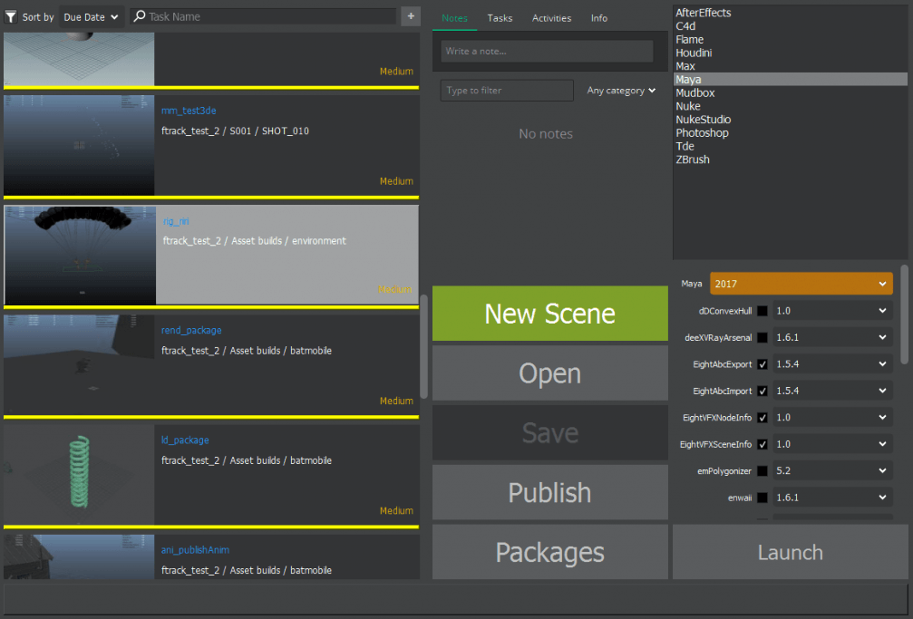Open EightVFXNodeInfo version dropdown
Viewport: 913px width, 619px height.
point(832,418)
